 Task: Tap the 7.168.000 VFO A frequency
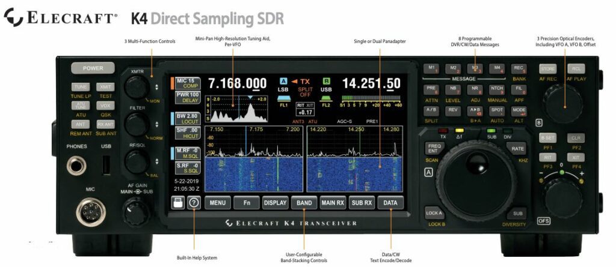tap(237, 83)
